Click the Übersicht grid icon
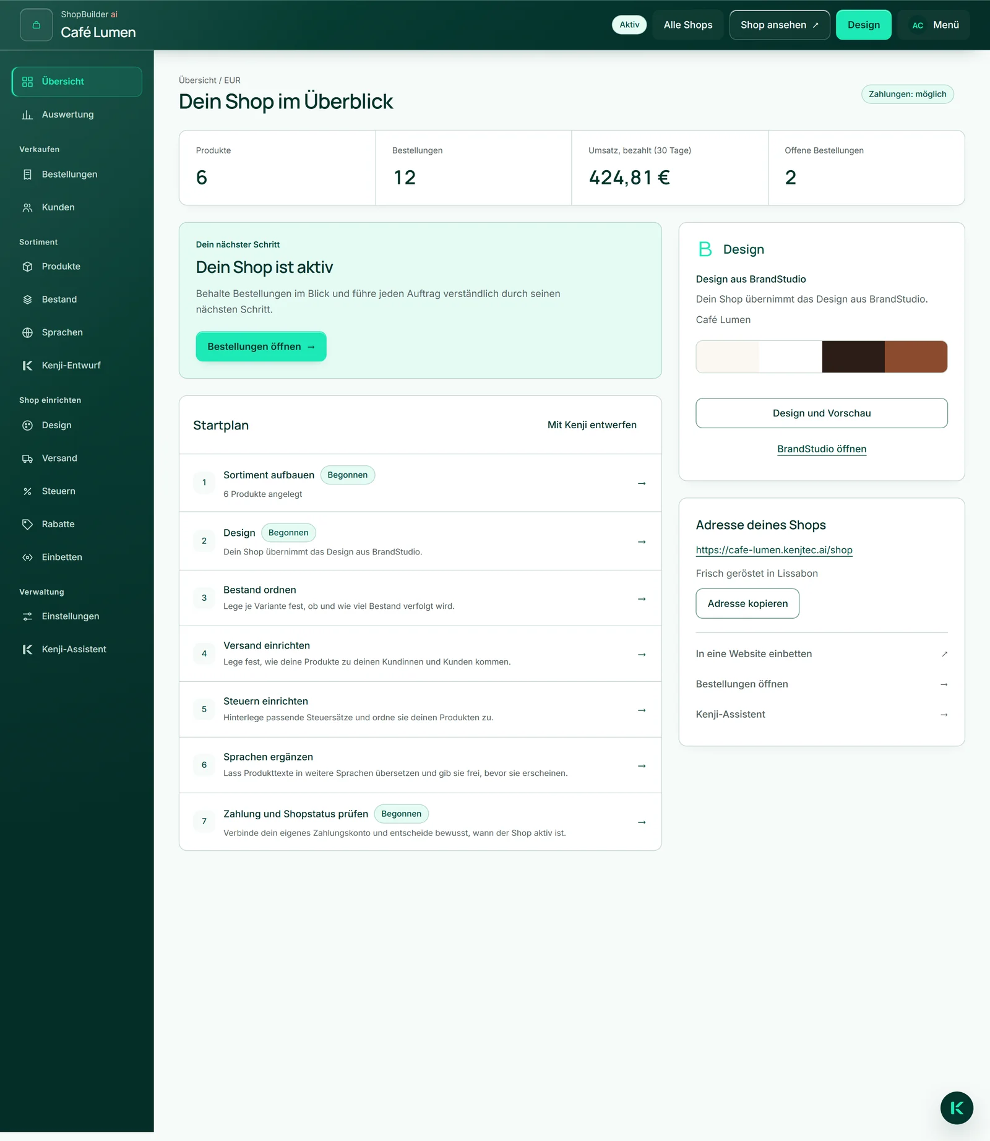This screenshot has width=990, height=1141. tap(27, 82)
